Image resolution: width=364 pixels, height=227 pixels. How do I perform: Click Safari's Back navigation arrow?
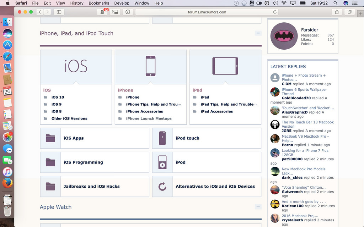point(40,12)
